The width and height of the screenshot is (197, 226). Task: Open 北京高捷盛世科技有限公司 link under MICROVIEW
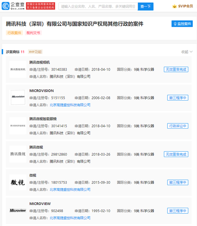[x=70, y=218]
